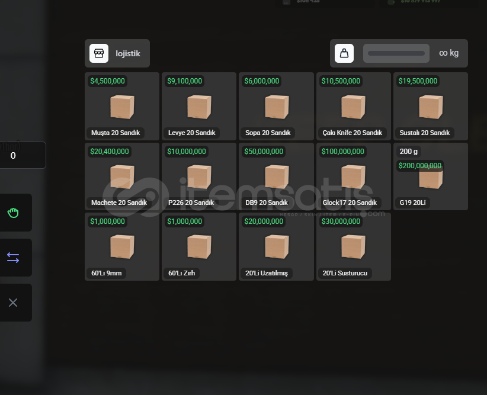Pick the Sopa 20 Sandık item

pyautogui.click(x=276, y=107)
